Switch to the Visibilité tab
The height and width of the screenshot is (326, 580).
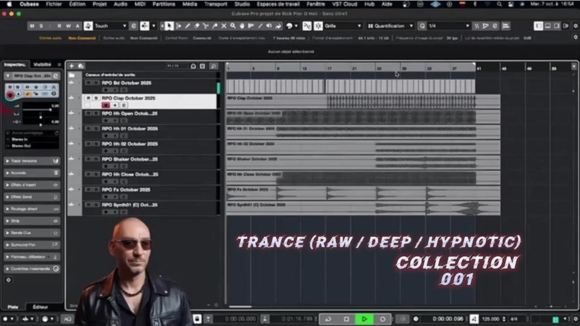click(x=42, y=65)
